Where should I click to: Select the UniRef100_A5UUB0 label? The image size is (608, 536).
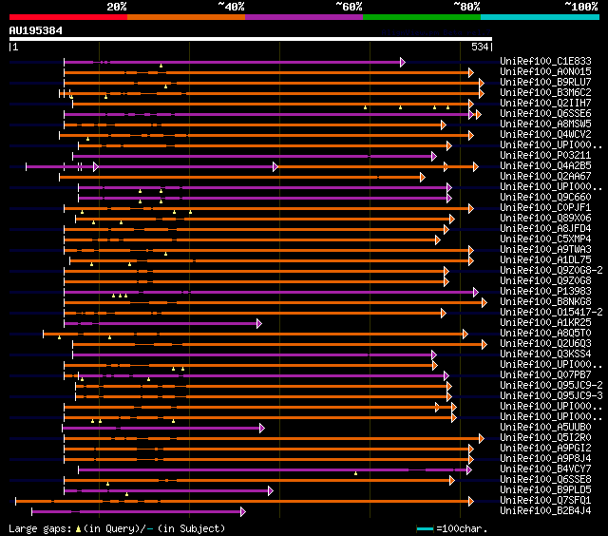coord(545,428)
